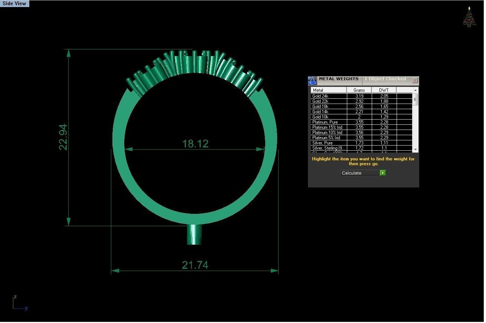486x323 pixels.
Task: Click the Gold 10k grams value
Action: [359, 117]
